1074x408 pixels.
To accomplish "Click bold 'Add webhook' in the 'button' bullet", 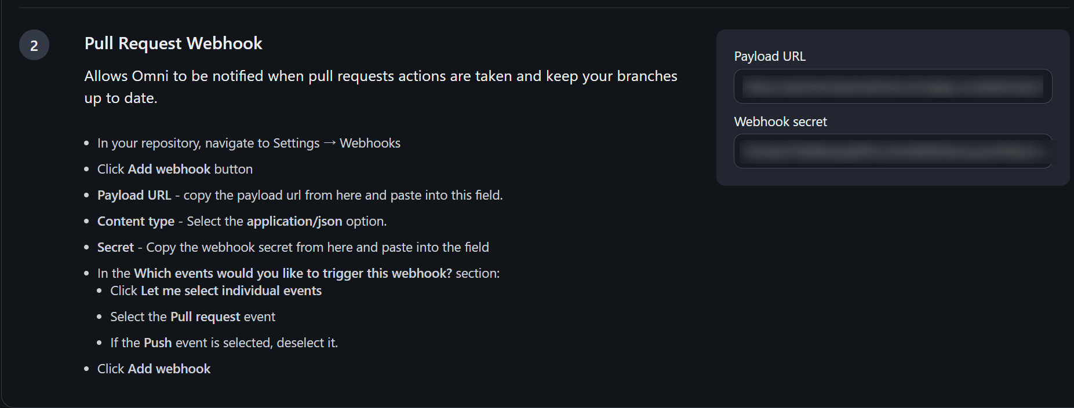I will (x=169, y=169).
